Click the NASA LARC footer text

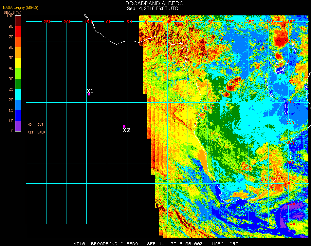point(225,244)
